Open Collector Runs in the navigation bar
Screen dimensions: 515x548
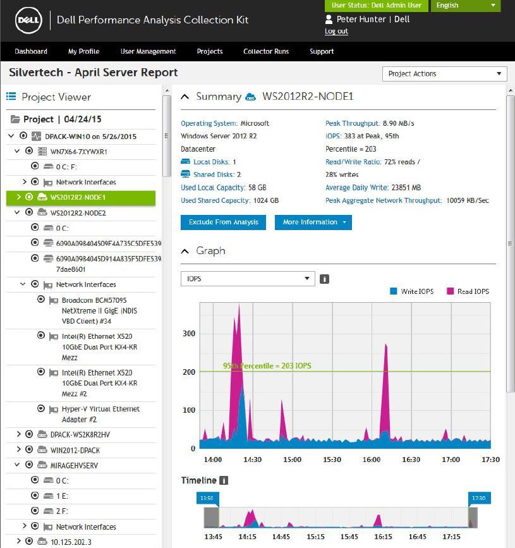pyautogui.click(x=266, y=51)
